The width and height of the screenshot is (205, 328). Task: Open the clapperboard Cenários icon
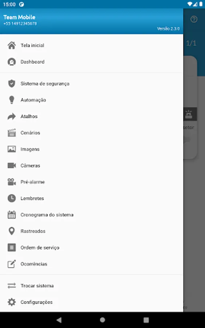[12, 133]
